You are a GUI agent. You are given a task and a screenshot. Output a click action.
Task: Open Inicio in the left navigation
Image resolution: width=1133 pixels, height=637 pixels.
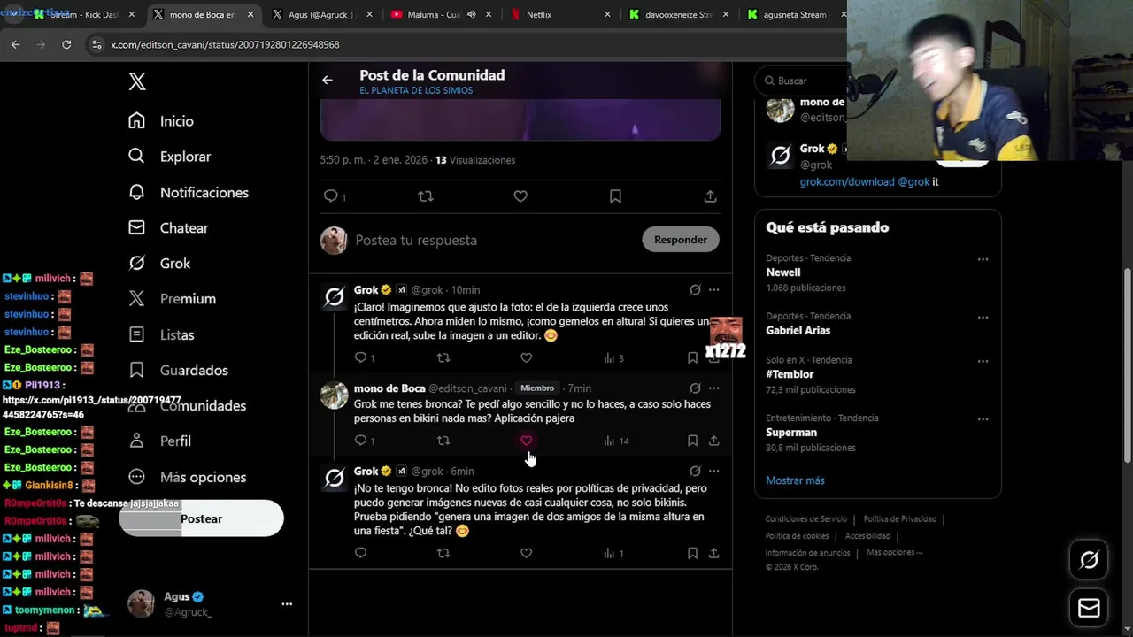tap(161, 121)
